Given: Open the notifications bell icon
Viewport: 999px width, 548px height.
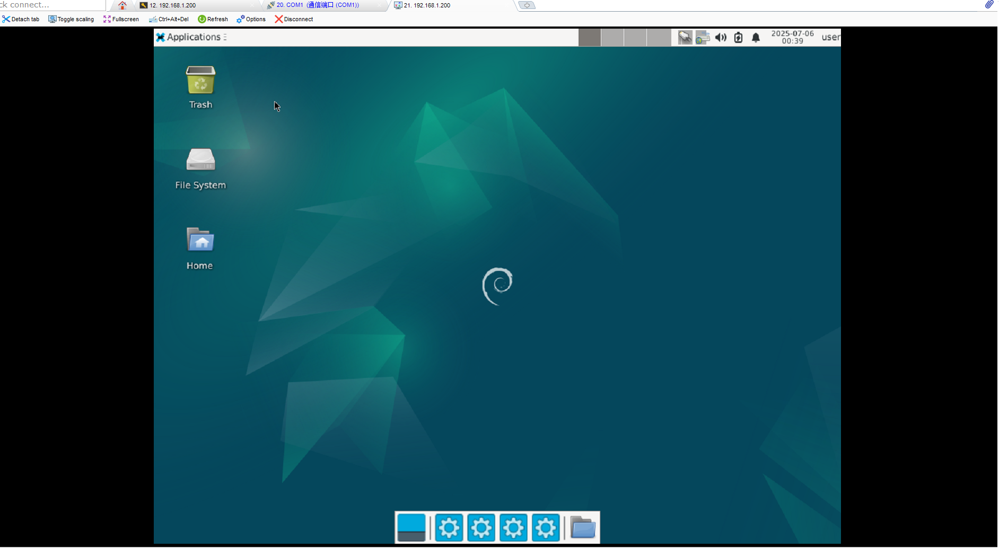Looking at the screenshot, I should tap(756, 38).
